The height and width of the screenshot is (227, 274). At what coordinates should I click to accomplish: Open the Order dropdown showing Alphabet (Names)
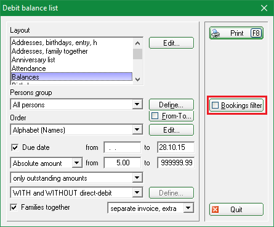pos(137,130)
